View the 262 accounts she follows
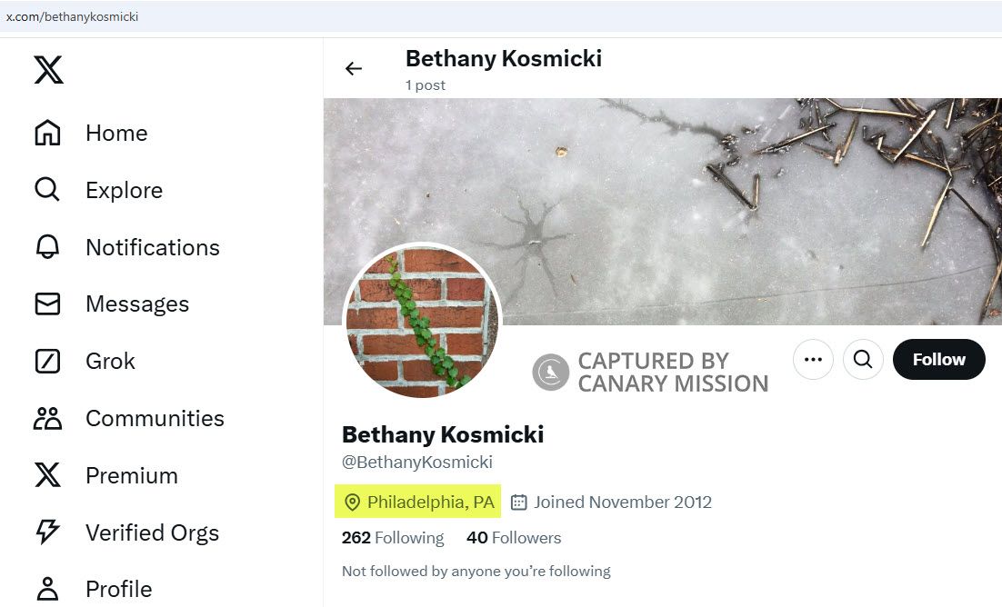 (392, 537)
